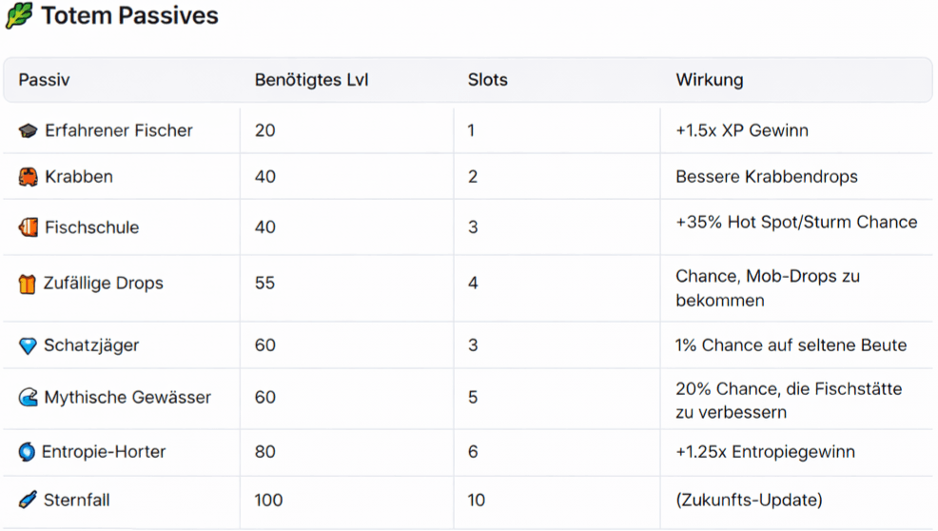
Task: Click the leaf icon beside Totem Passives
Action: pyautogui.click(x=19, y=16)
